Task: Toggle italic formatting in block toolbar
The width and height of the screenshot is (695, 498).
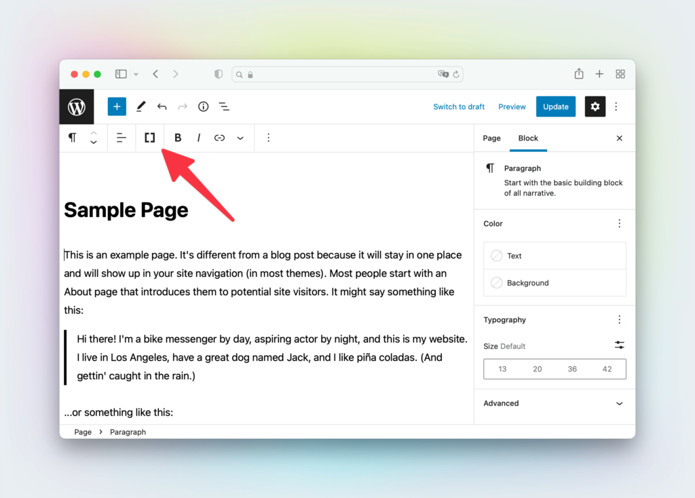Action: (199, 138)
